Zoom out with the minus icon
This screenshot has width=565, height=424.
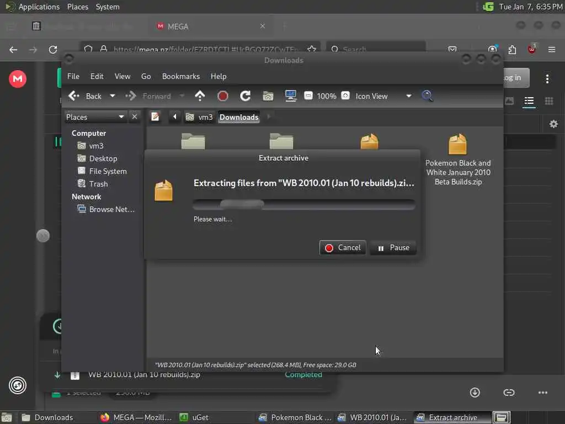[x=308, y=96]
